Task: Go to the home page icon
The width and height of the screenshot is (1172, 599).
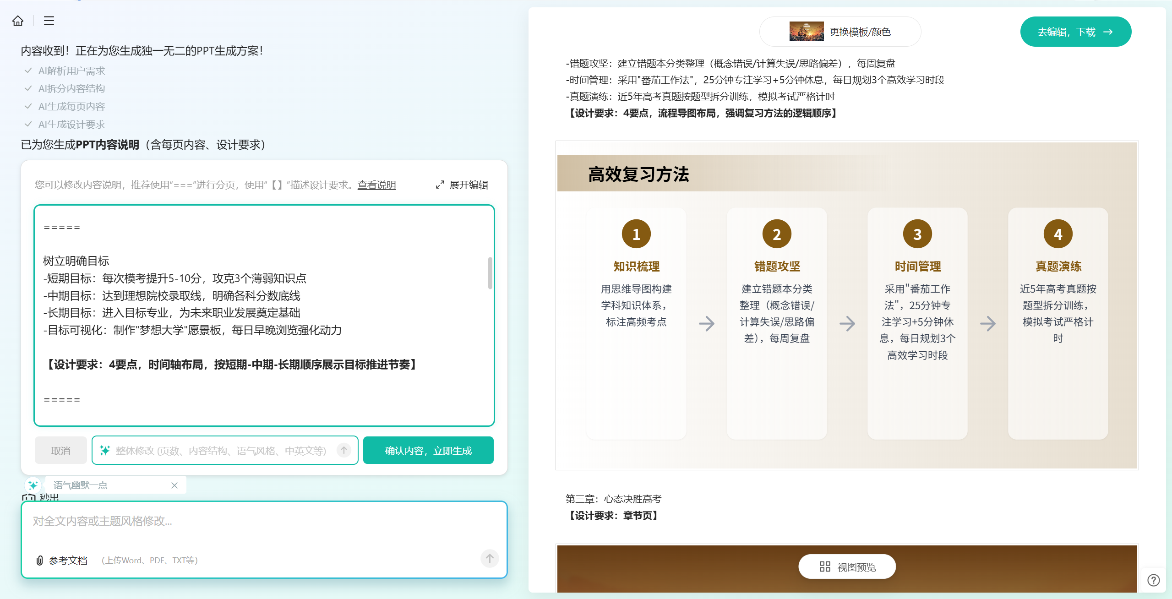Action: pyautogui.click(x=18, y=21)
